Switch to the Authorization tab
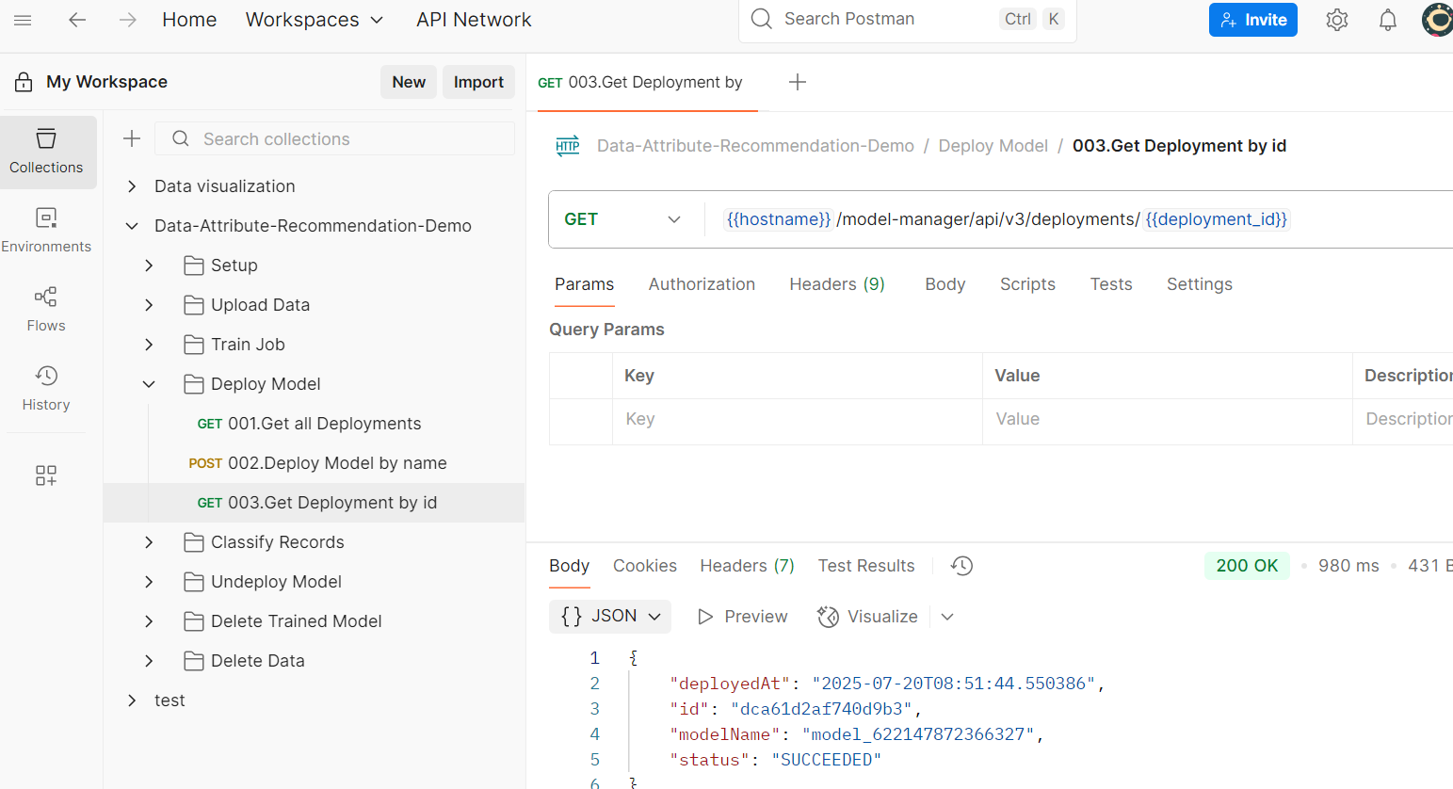This screenshot has width=1453, height=789. pyautogui.click(x=702, y=284)
